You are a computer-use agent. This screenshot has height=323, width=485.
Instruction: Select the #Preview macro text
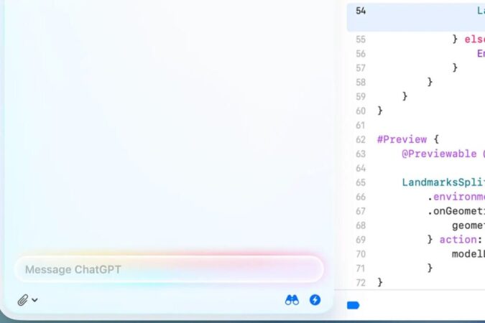[402, 139]
